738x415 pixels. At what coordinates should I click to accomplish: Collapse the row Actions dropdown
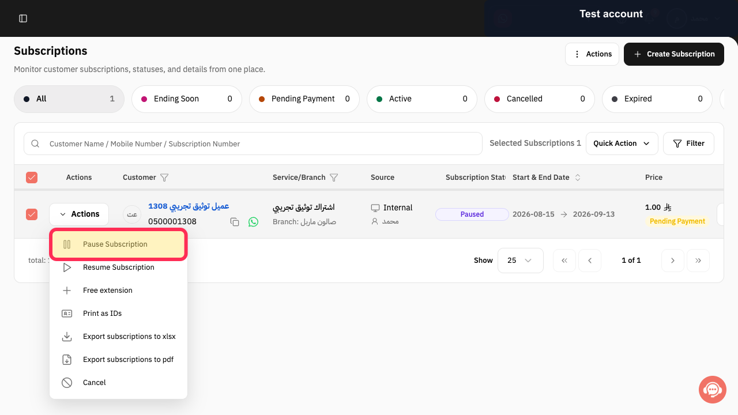[x=79, y=214]
